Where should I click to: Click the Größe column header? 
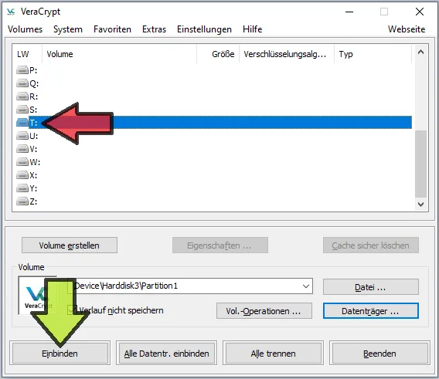pos(219,54)
